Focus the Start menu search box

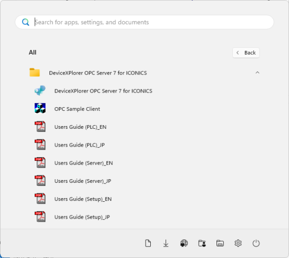point(145,22)
